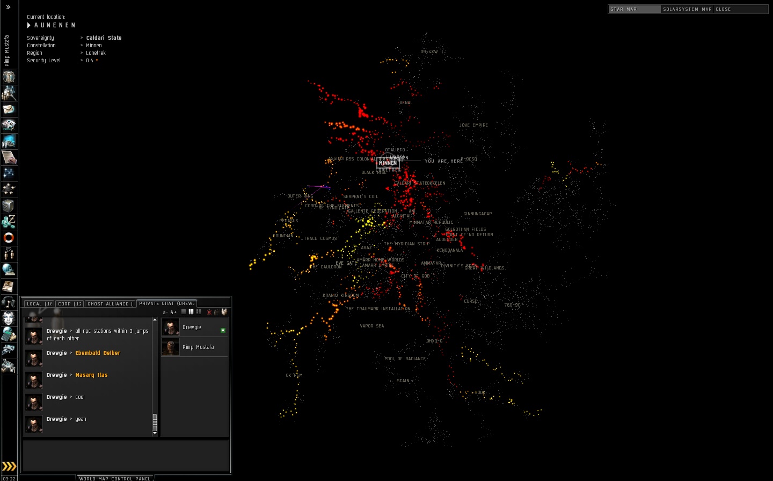773x481 pixels.
Task: Click the bright member-list icon in chat
Action: click(x=224, y=312)
